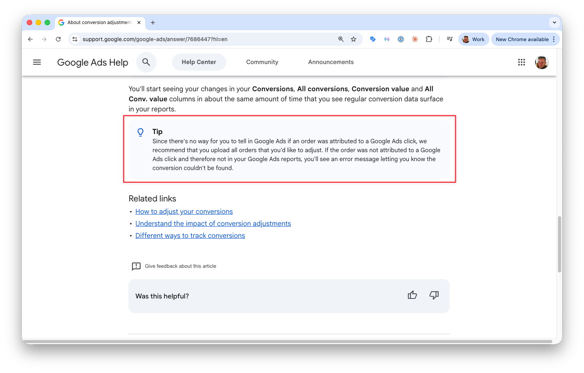
Task: Switch to the Community menu item
Action: [262, 62]
